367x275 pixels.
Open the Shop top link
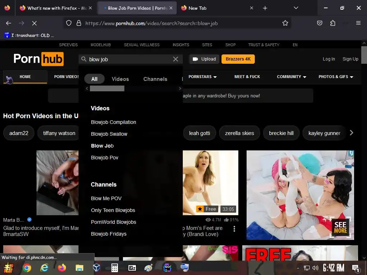230,45
